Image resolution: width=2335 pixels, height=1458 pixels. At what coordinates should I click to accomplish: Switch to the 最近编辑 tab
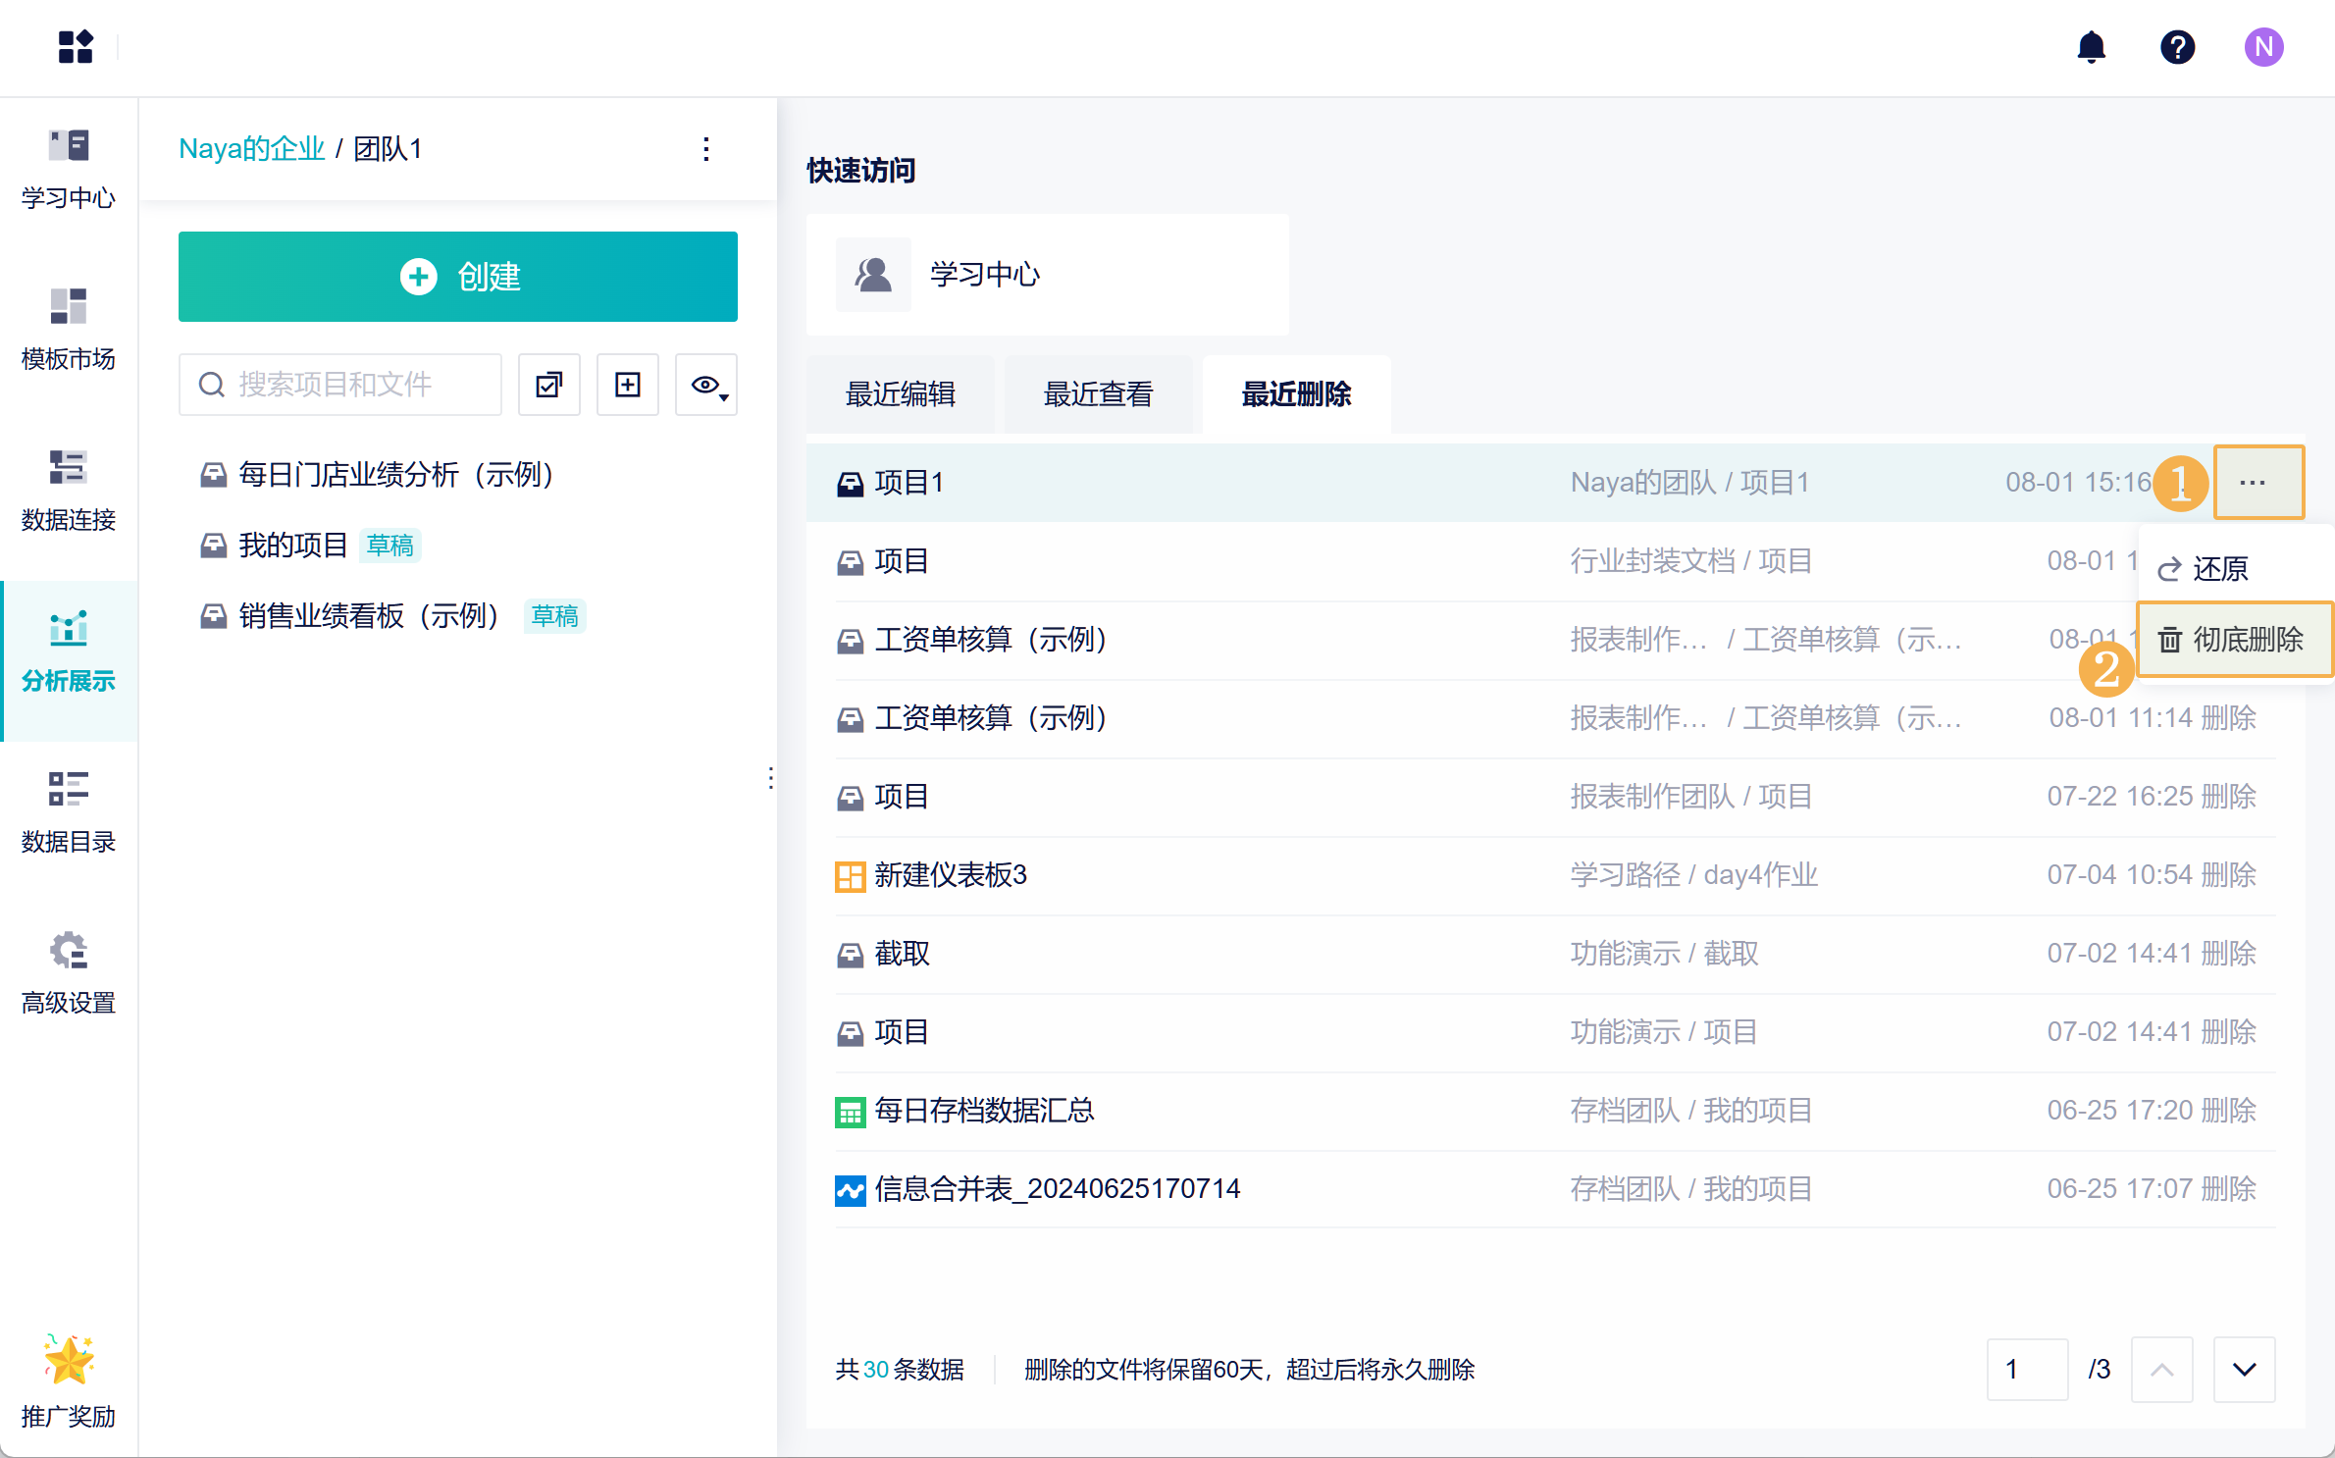coord(900,394)
